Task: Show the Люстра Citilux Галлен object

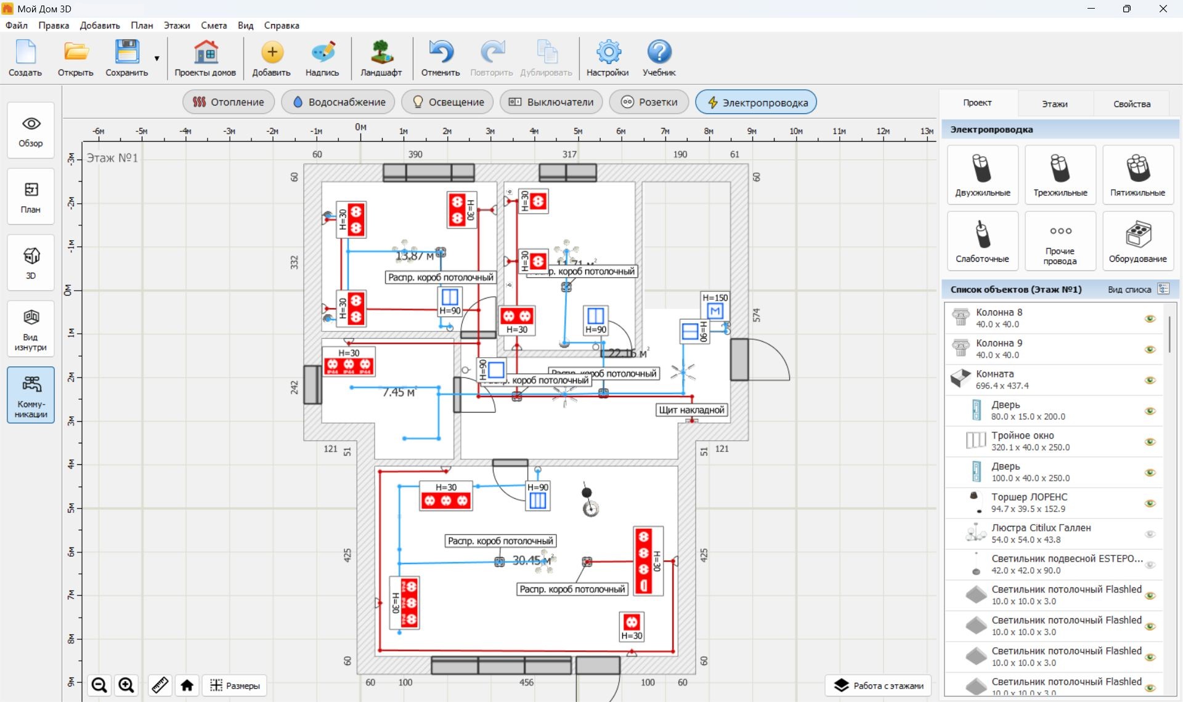Action: [1150, 534]
